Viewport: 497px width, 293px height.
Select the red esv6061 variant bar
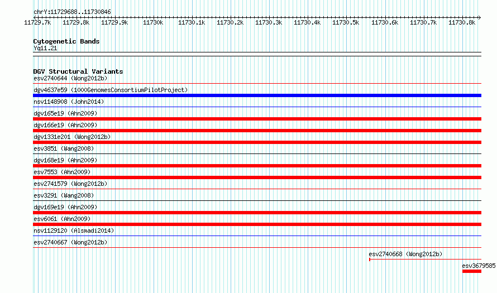pos(257,224)
